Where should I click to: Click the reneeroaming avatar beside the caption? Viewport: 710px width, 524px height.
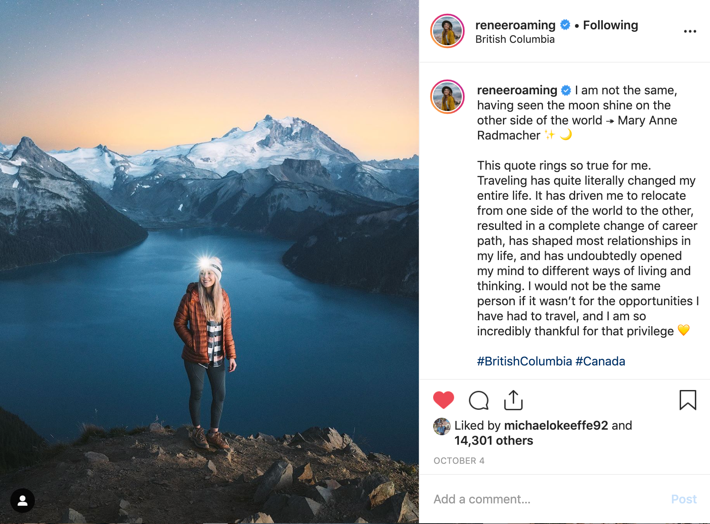(447, 97)
